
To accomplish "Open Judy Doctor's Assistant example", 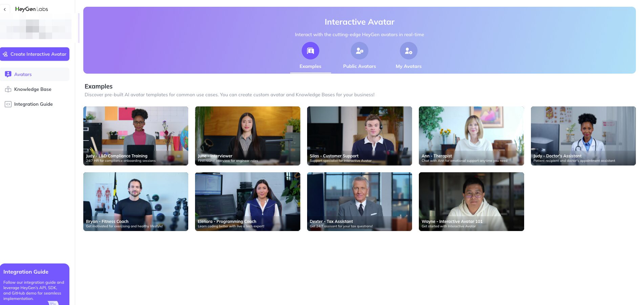I will tap(583, 136).
